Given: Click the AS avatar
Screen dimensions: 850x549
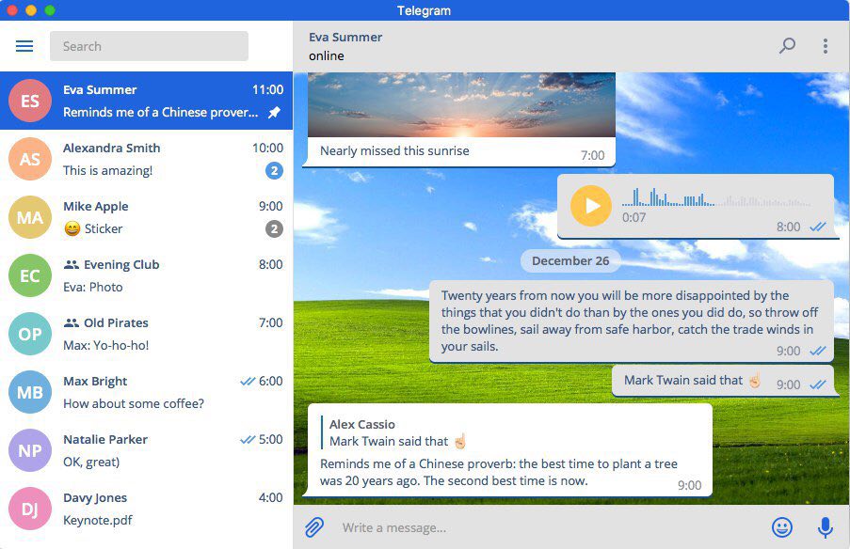Looking at the screenshot, I should point(30,159).
